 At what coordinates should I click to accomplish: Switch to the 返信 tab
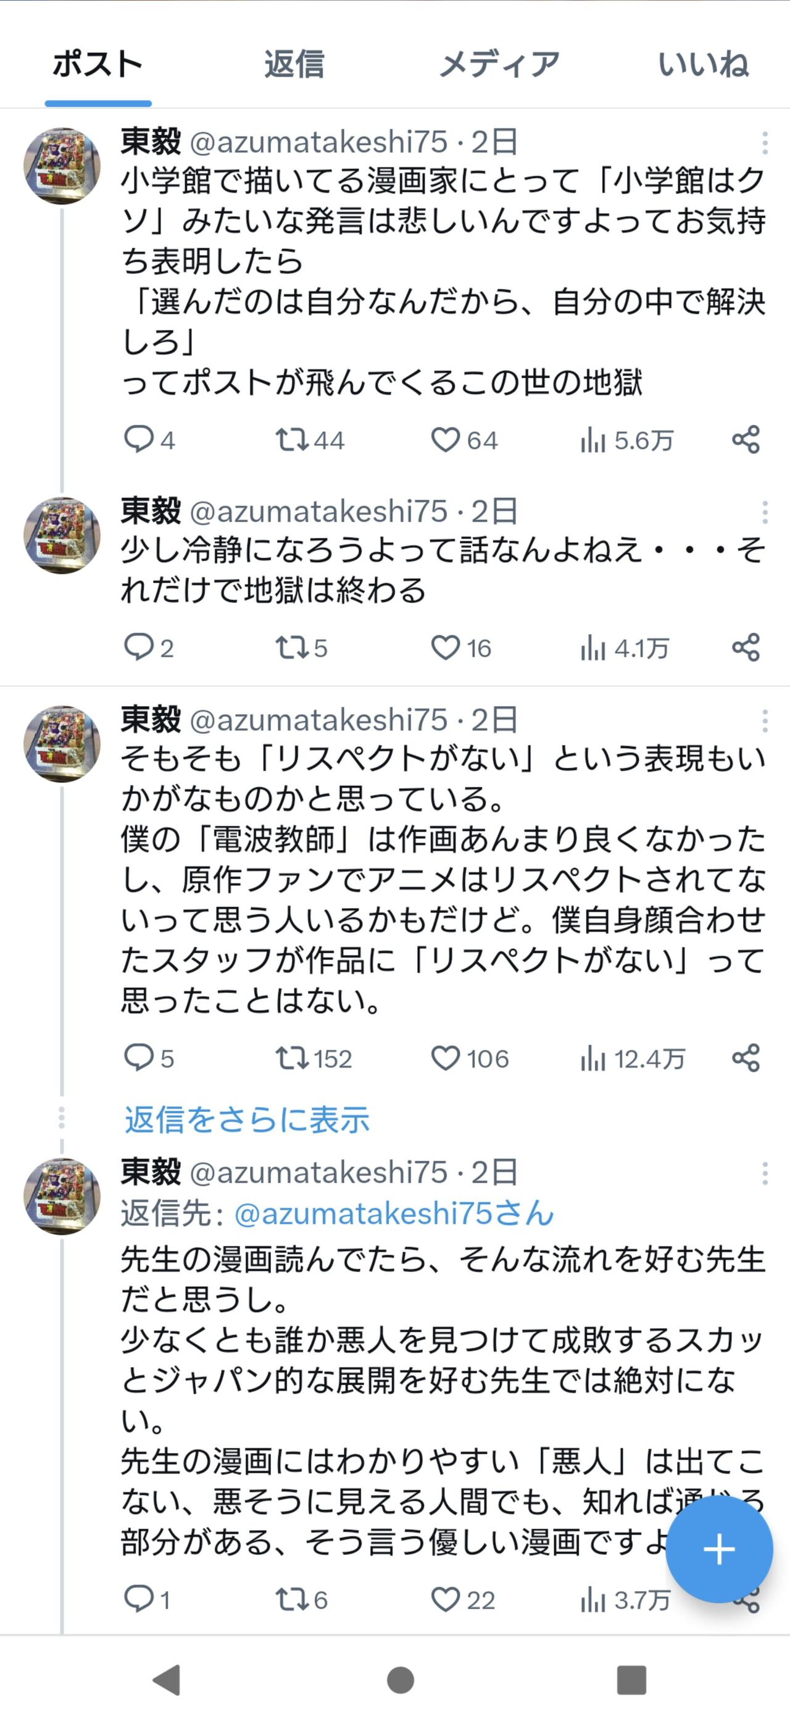point(294,64)
